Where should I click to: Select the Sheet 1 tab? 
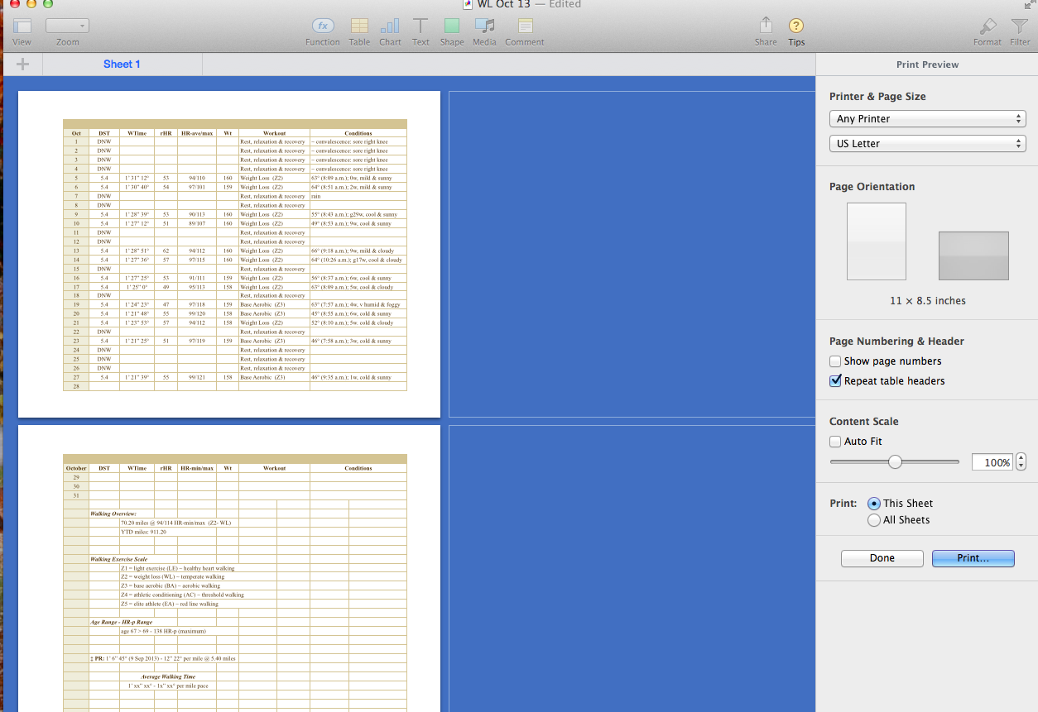point(122,65)
